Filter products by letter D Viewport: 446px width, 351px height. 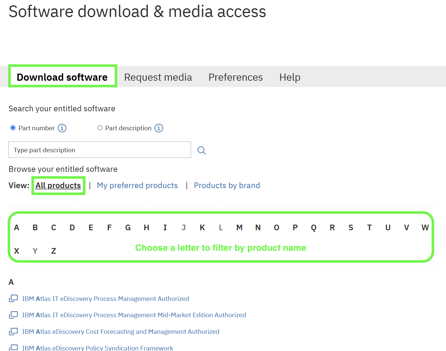(72, 228)
